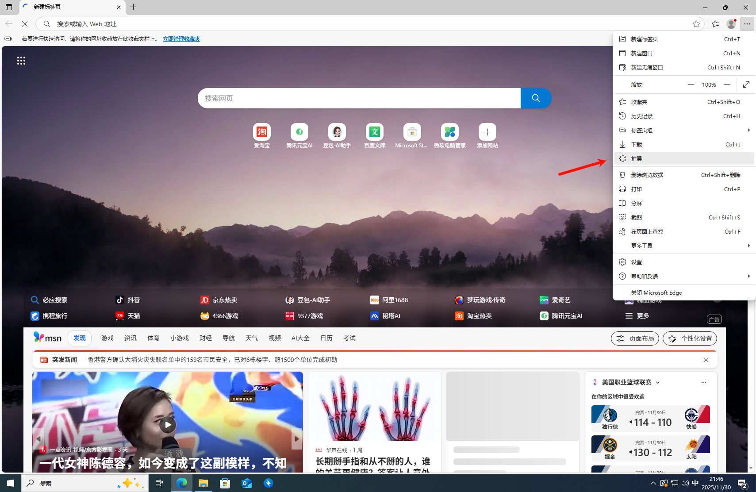
Task: Open the 腾讯元宝AI shortcut icon
Action: [299, 132]
